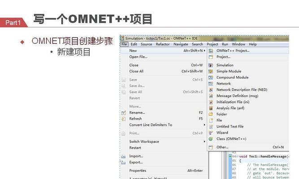
Task: Click the Folder icon in New submenu
Action: point(211,114)
